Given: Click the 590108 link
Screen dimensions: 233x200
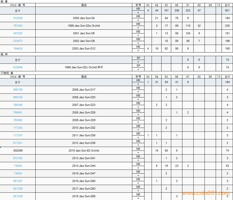Looking at the screenshot, I should tap(18, 97).
